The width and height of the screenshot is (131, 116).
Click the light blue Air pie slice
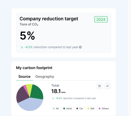(x=31, y=104)
